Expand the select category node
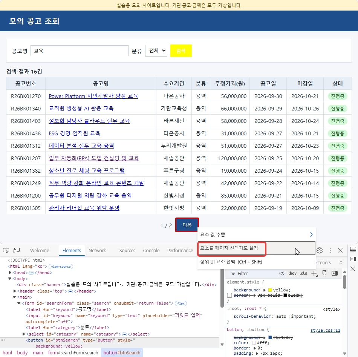 (24, 334)
